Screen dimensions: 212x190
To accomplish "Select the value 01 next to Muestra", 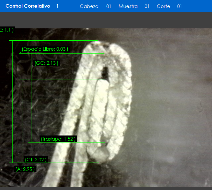I will coord(147,6).
